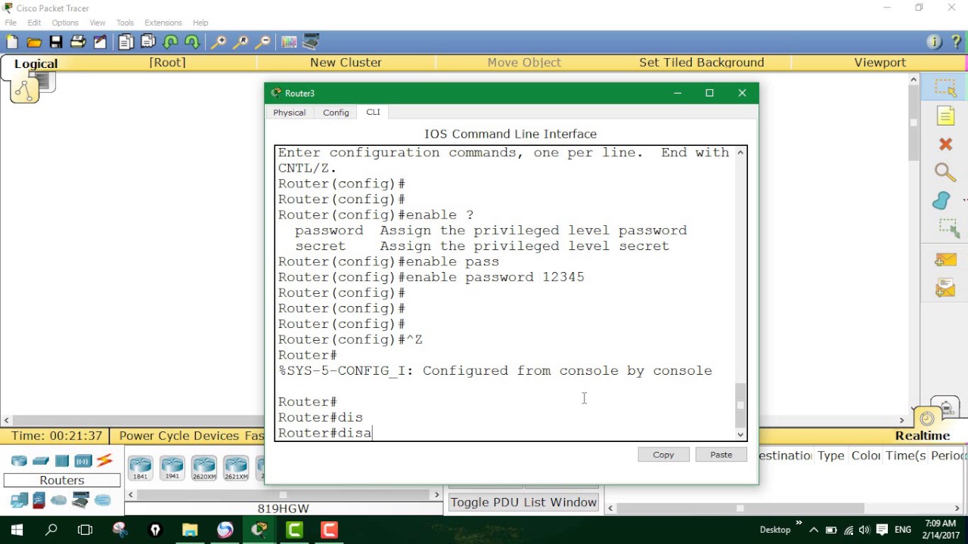Zoom in with the plus magnifier
Screen dimensions: 968x544
click(x=219, y=42)
